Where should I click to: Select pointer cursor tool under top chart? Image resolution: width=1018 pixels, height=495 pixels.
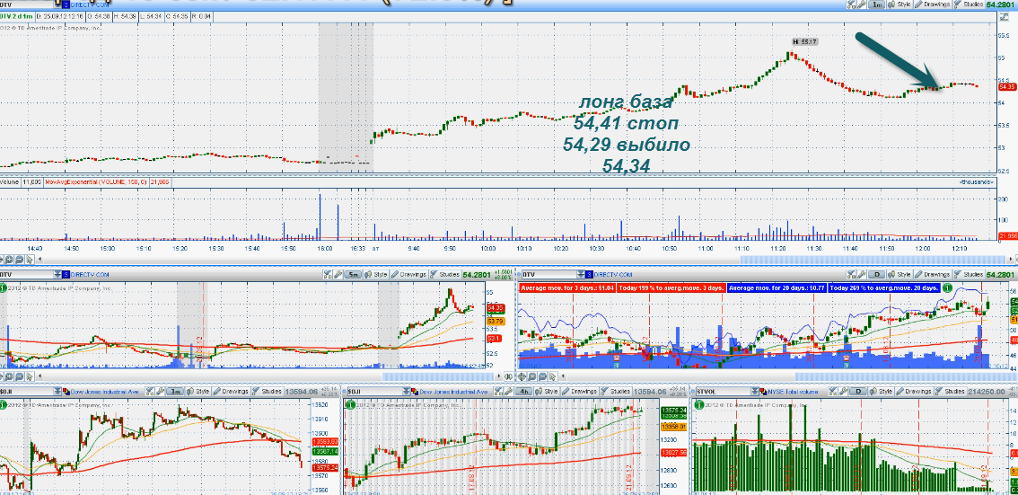pos(30,260)
